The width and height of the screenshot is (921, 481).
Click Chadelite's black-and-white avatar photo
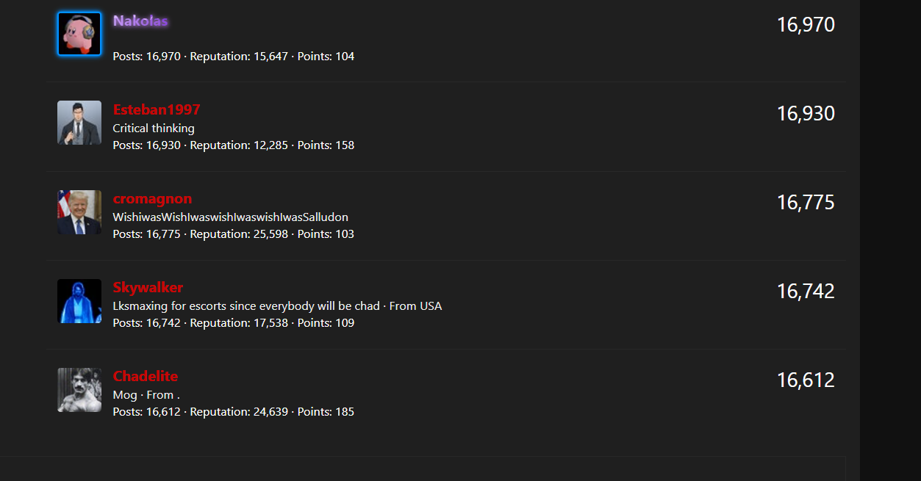click(x=79, y=390)
